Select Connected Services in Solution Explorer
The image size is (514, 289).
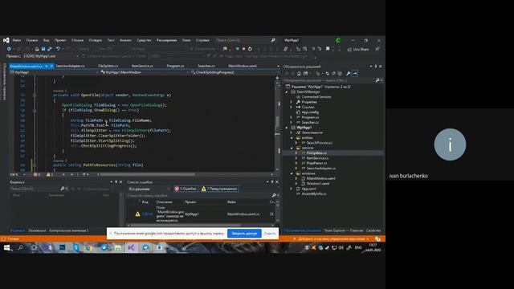pyautogui.click(x=316, y=97)
